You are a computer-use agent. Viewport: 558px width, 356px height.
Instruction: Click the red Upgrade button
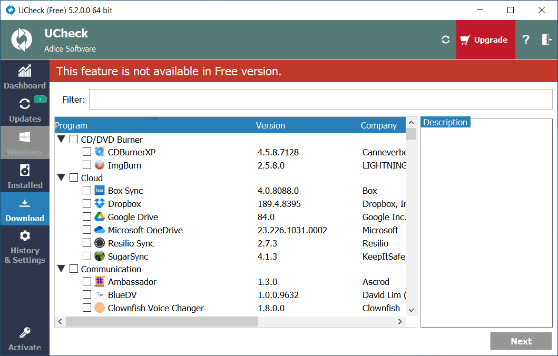click(x=485, y=39)
